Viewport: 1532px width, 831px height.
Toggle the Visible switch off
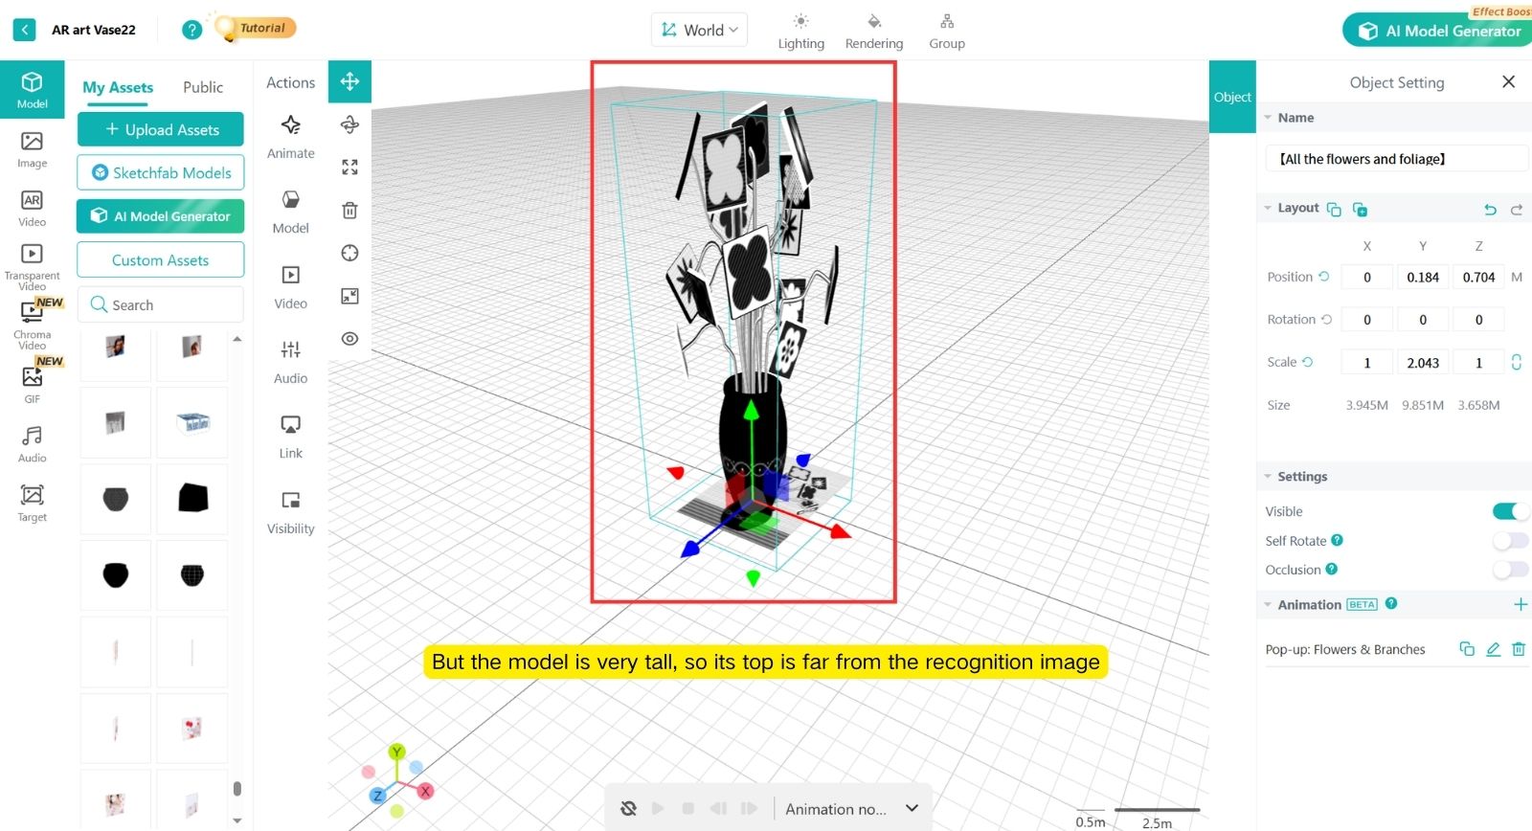[1509, 511]
